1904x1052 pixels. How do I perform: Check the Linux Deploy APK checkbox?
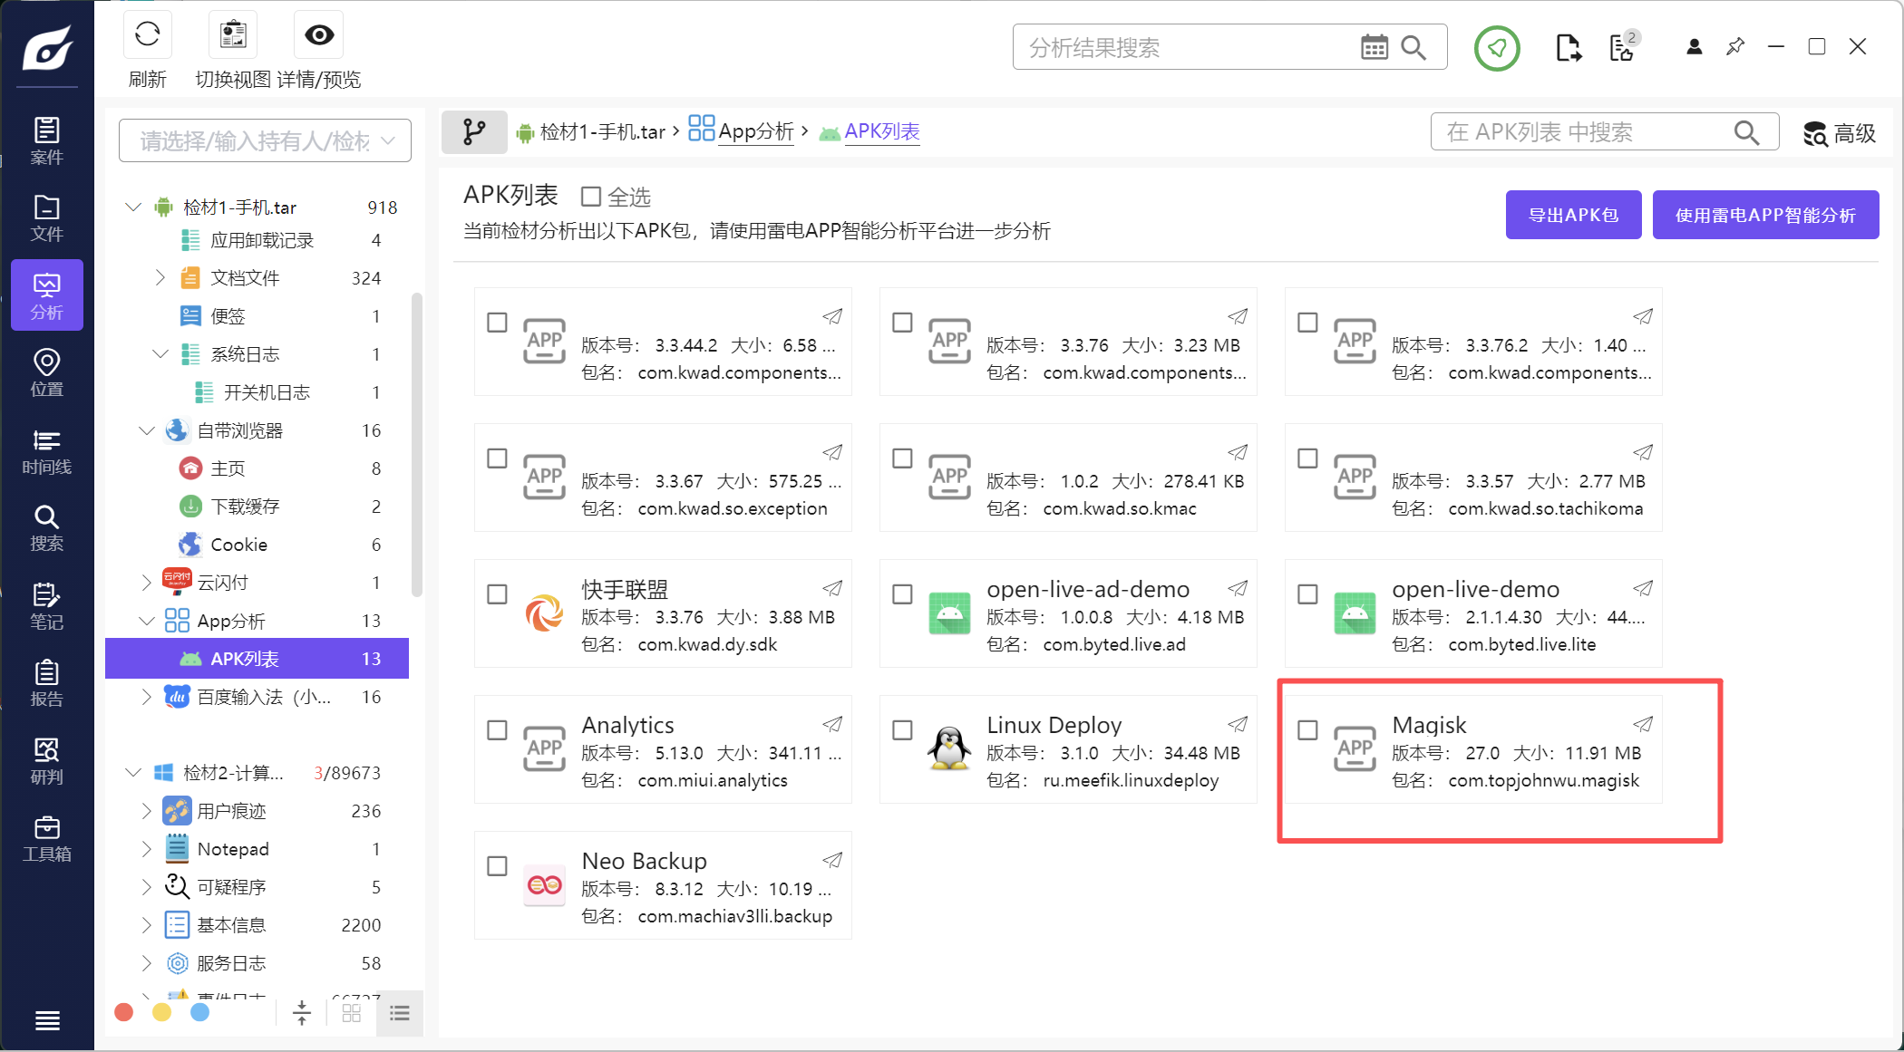pos(902,730)
